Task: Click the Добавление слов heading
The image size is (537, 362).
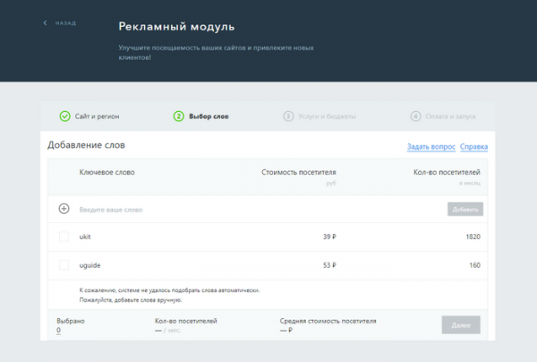Action: (86, 145)
